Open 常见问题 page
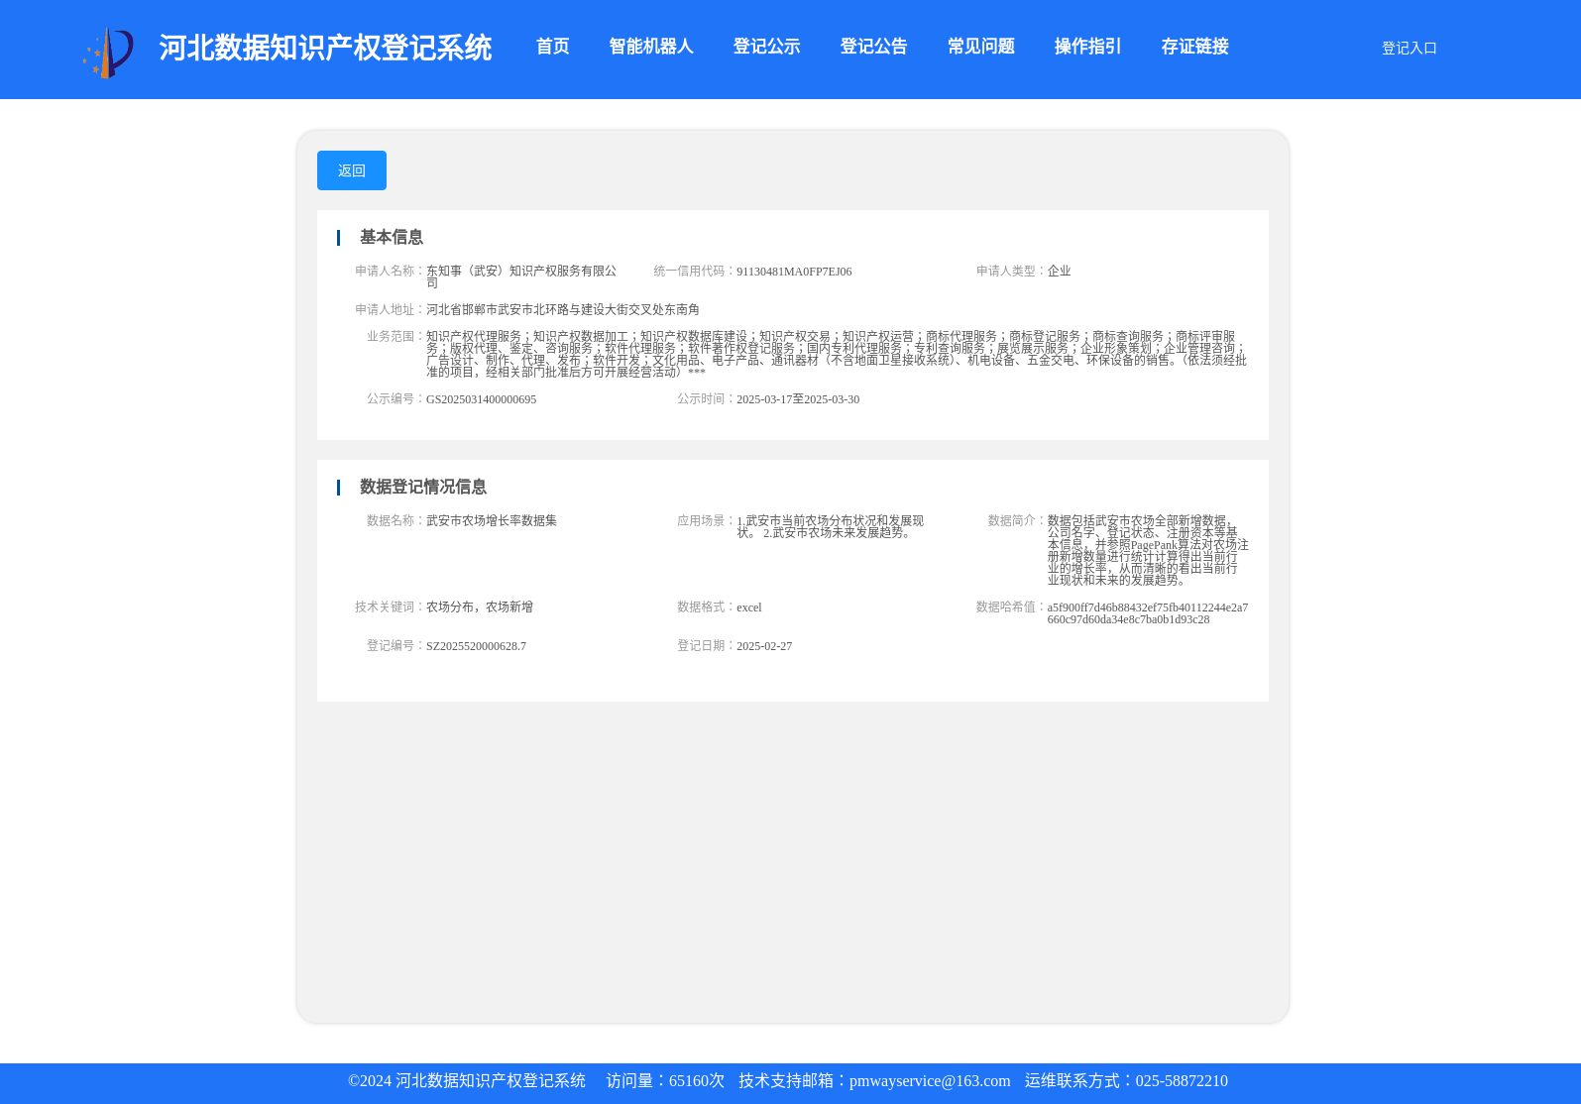The image size is (1581, 1104). tap(980, 47)
